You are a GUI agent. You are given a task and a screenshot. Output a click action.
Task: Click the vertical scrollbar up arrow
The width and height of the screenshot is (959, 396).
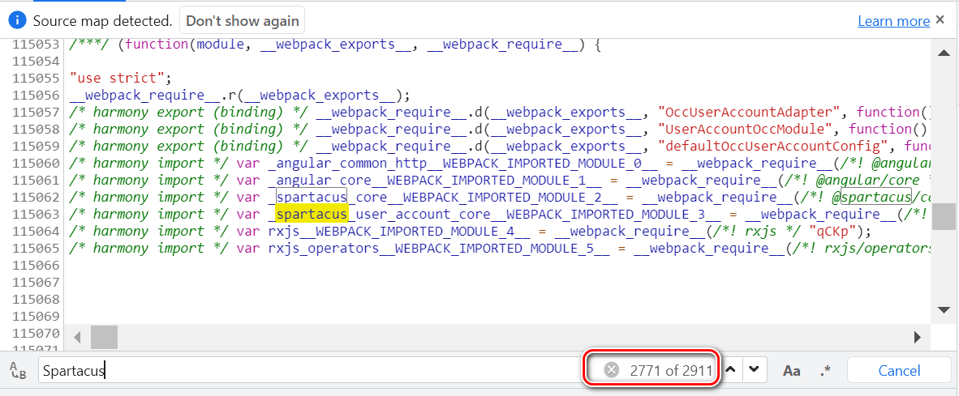944,53
